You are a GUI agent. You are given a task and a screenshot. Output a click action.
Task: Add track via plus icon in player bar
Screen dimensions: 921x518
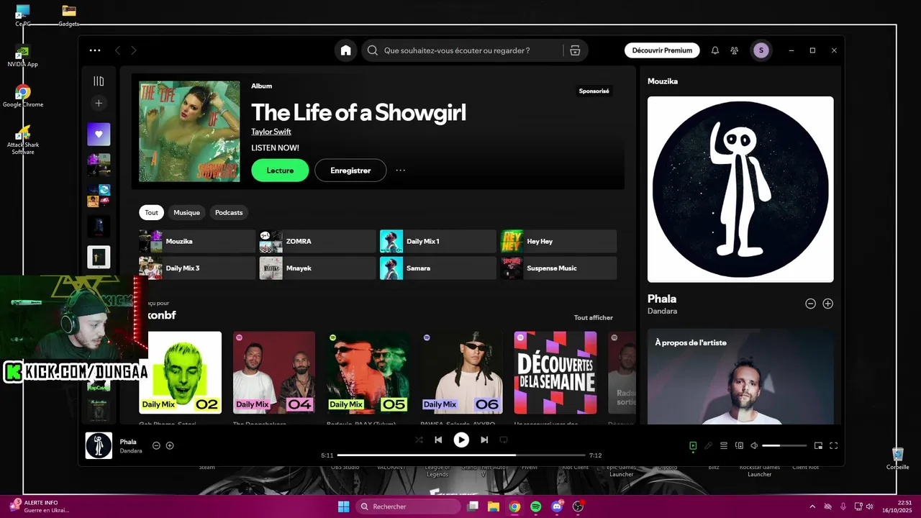[x=170, y=445]
